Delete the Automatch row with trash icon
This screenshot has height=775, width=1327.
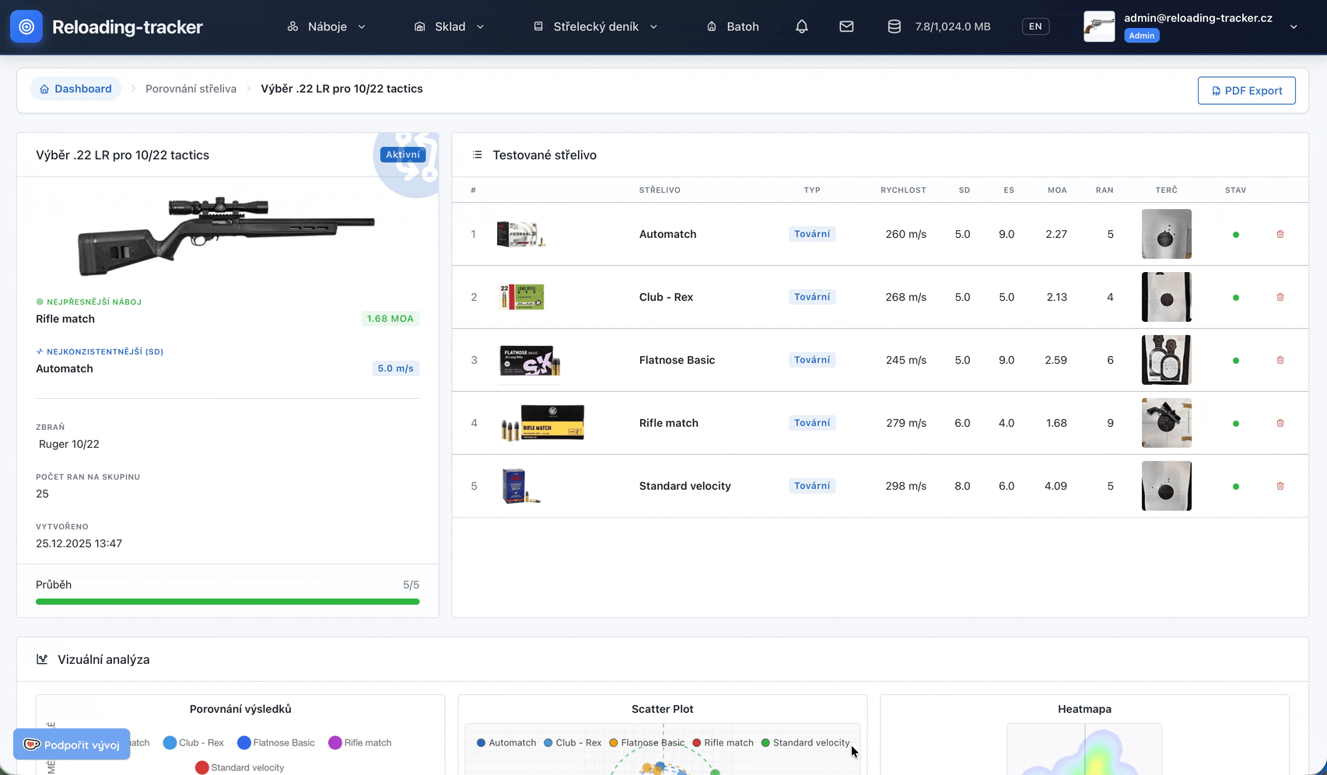pos(1280,234)
